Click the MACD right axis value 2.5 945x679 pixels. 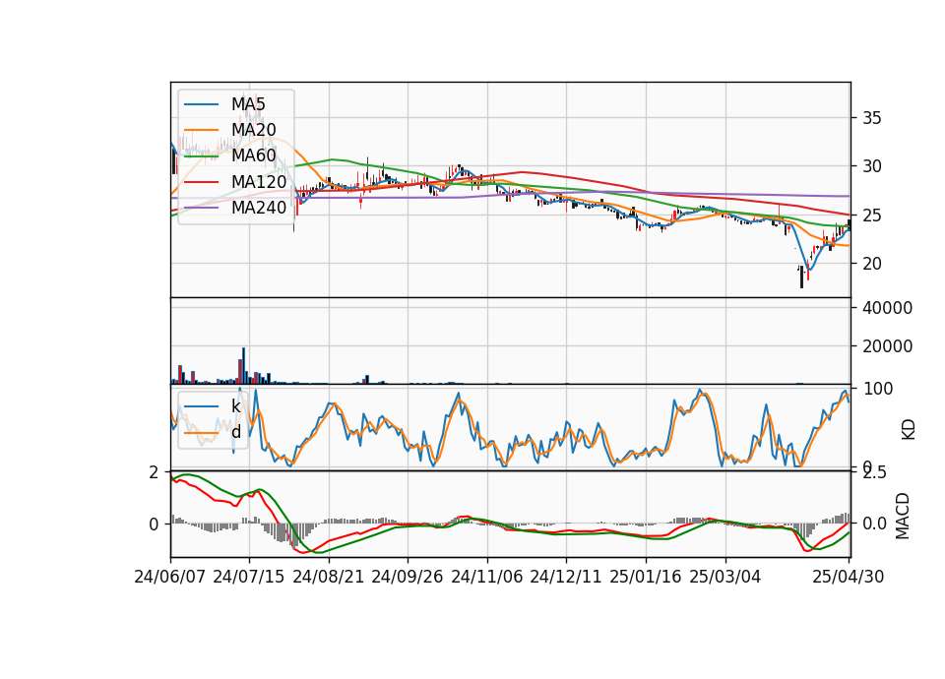click(874, 472)
